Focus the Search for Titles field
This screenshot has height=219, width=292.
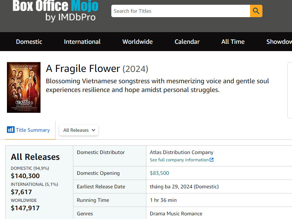point(180,11)
